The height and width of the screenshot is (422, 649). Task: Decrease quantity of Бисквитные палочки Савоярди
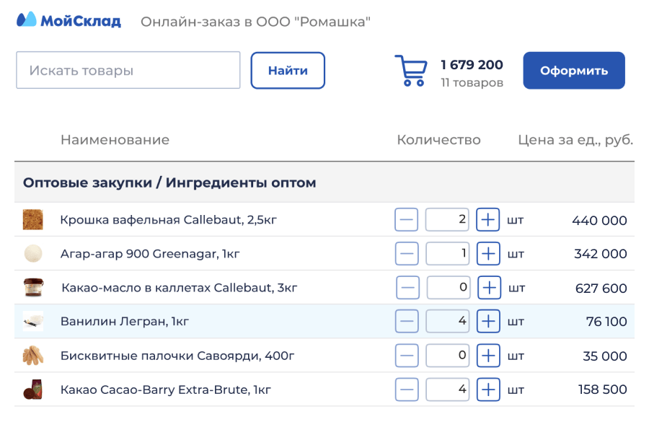(407, 356)
